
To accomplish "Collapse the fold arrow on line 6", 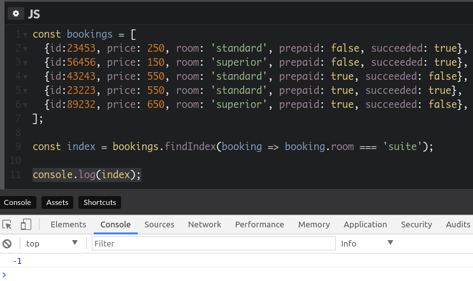I will point(25,105).
